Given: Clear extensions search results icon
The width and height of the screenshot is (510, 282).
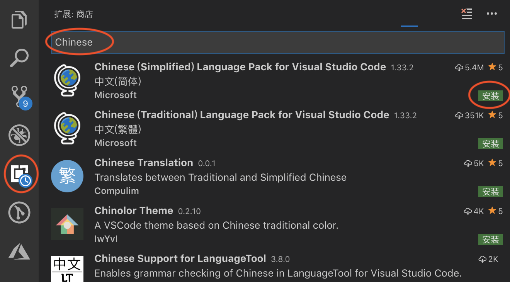Looking at the screenshot, I should pos(467,14).
